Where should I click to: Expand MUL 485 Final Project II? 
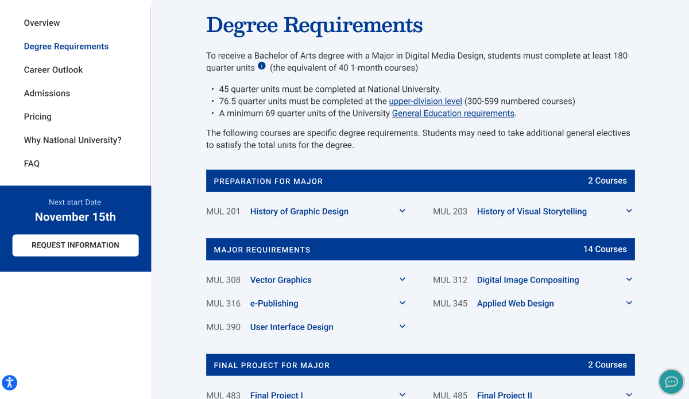pos(629,394)
